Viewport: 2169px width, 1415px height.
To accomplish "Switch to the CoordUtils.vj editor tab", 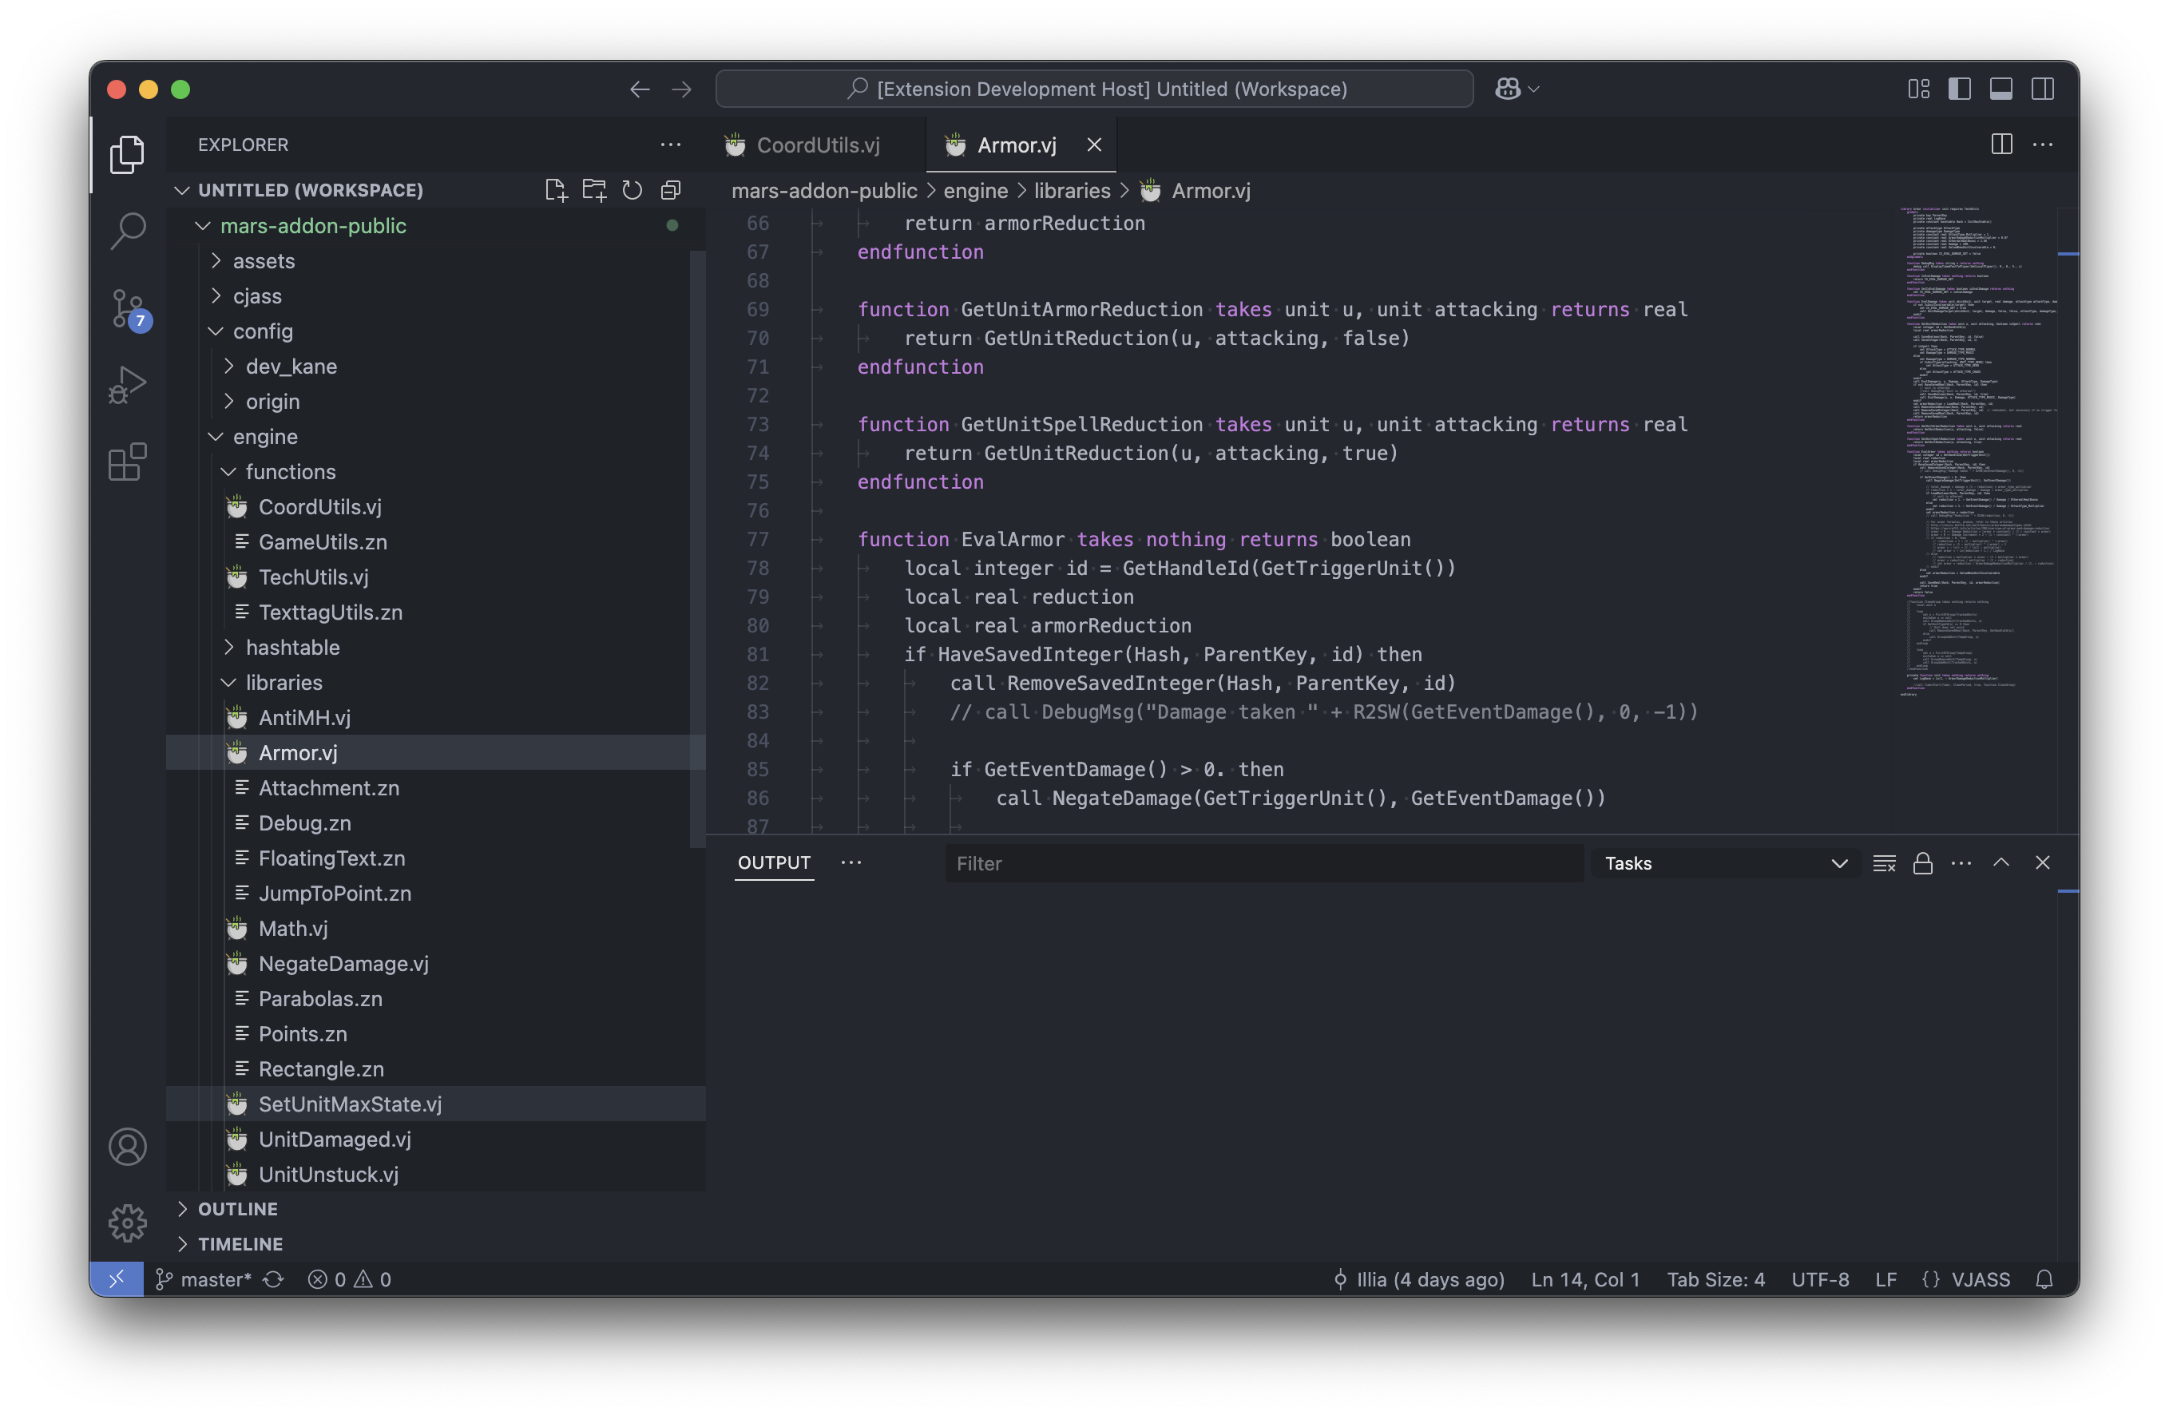I will point(816,145).
